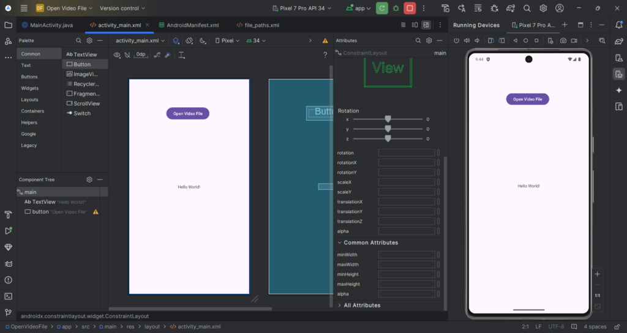Click Open Video File button on emulator
This screenshot has width=627, height=333.
pos(527,99)
